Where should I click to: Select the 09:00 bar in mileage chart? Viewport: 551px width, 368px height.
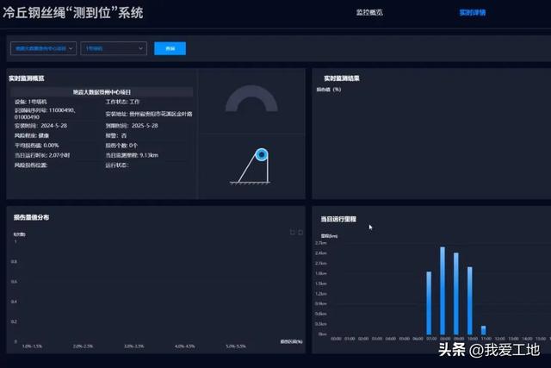click(456, 293)
